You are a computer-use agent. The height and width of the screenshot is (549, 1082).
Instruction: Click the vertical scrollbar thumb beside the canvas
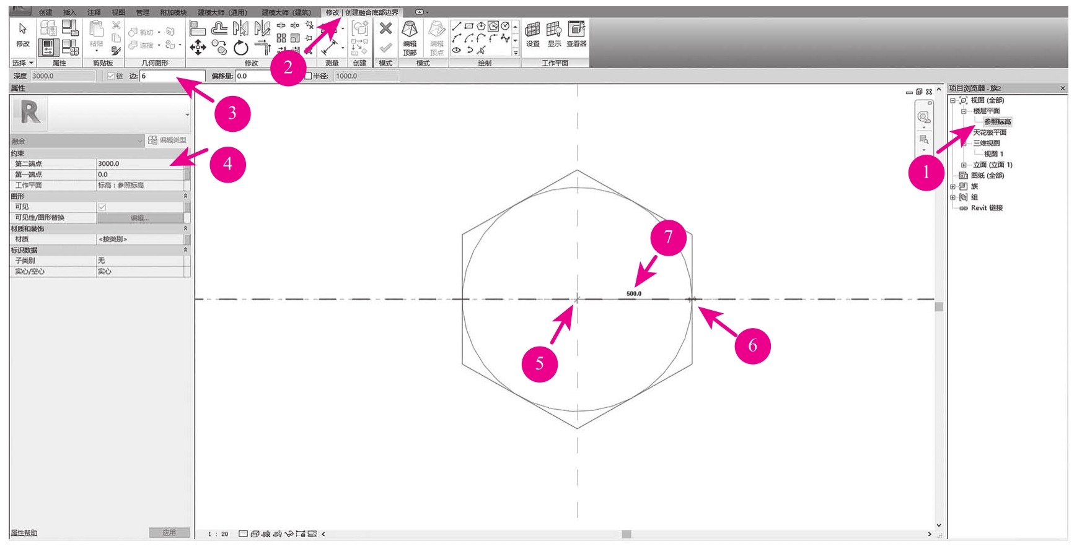(x=939, y=307)
